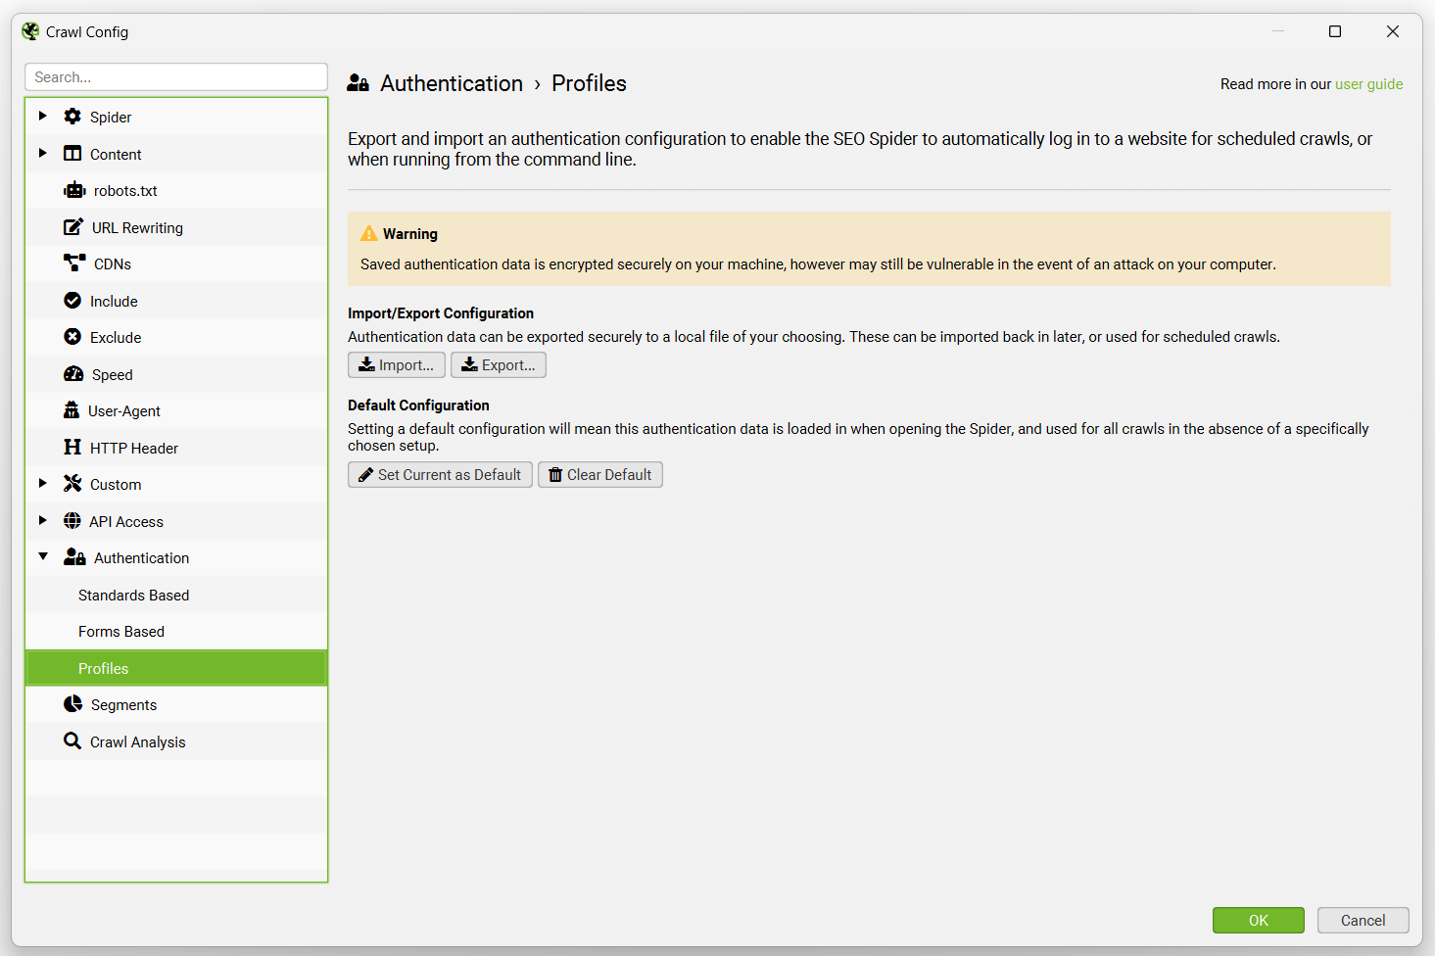Click the Clear Default button

tap(599, 474)
